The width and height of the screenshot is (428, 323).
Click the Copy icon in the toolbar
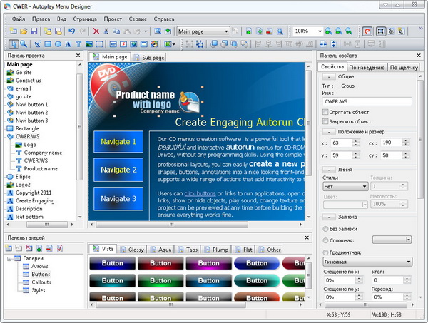coord(116,31)
